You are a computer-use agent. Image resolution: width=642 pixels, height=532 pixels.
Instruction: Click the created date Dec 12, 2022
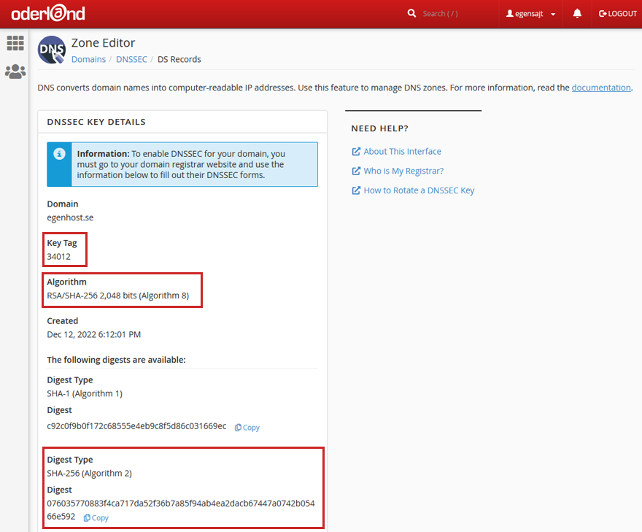point(94,335)
